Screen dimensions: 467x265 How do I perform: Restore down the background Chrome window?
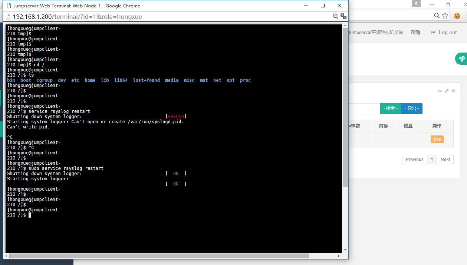(448, 4)
